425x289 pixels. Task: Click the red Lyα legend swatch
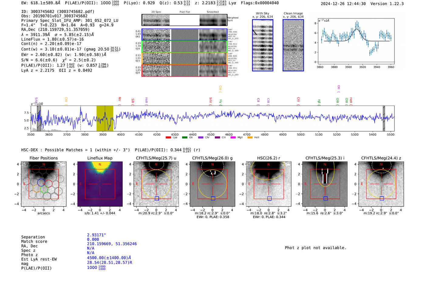(x=168, y=138)
